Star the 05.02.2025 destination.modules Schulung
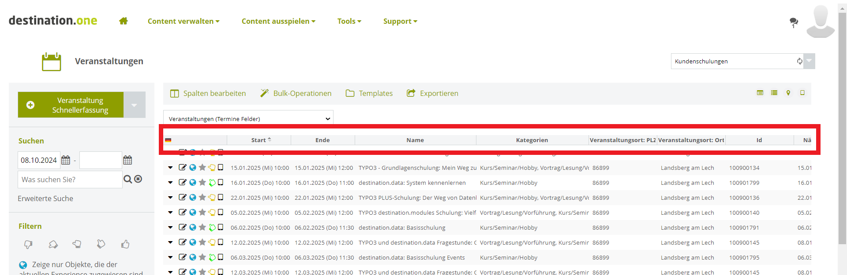 pyautogui.click(x=202, y=212)
